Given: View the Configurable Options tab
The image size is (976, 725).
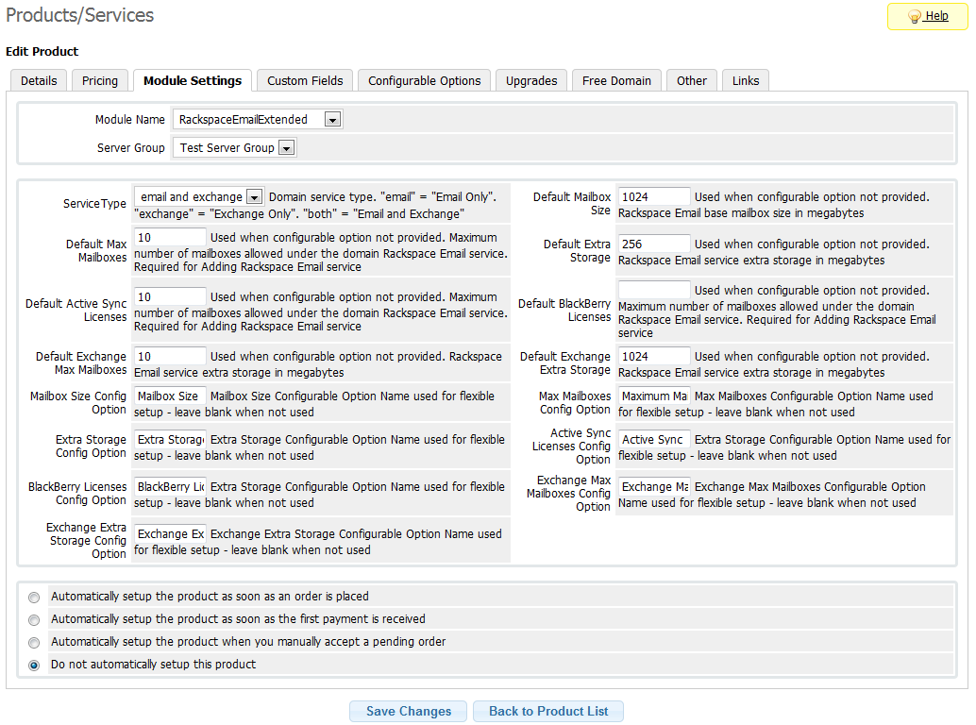Looking at the screenshot, I should point(423,80).
